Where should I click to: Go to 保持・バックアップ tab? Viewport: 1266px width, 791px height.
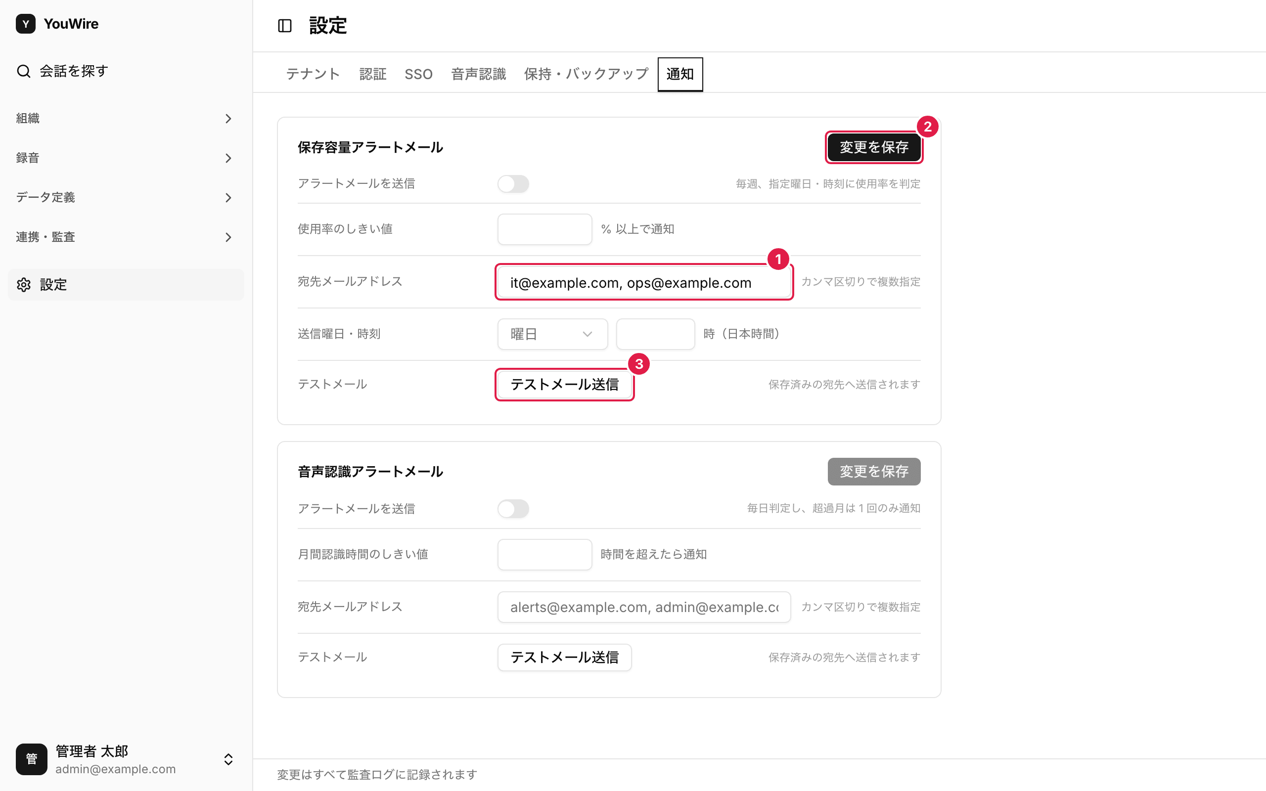point(586,74)
